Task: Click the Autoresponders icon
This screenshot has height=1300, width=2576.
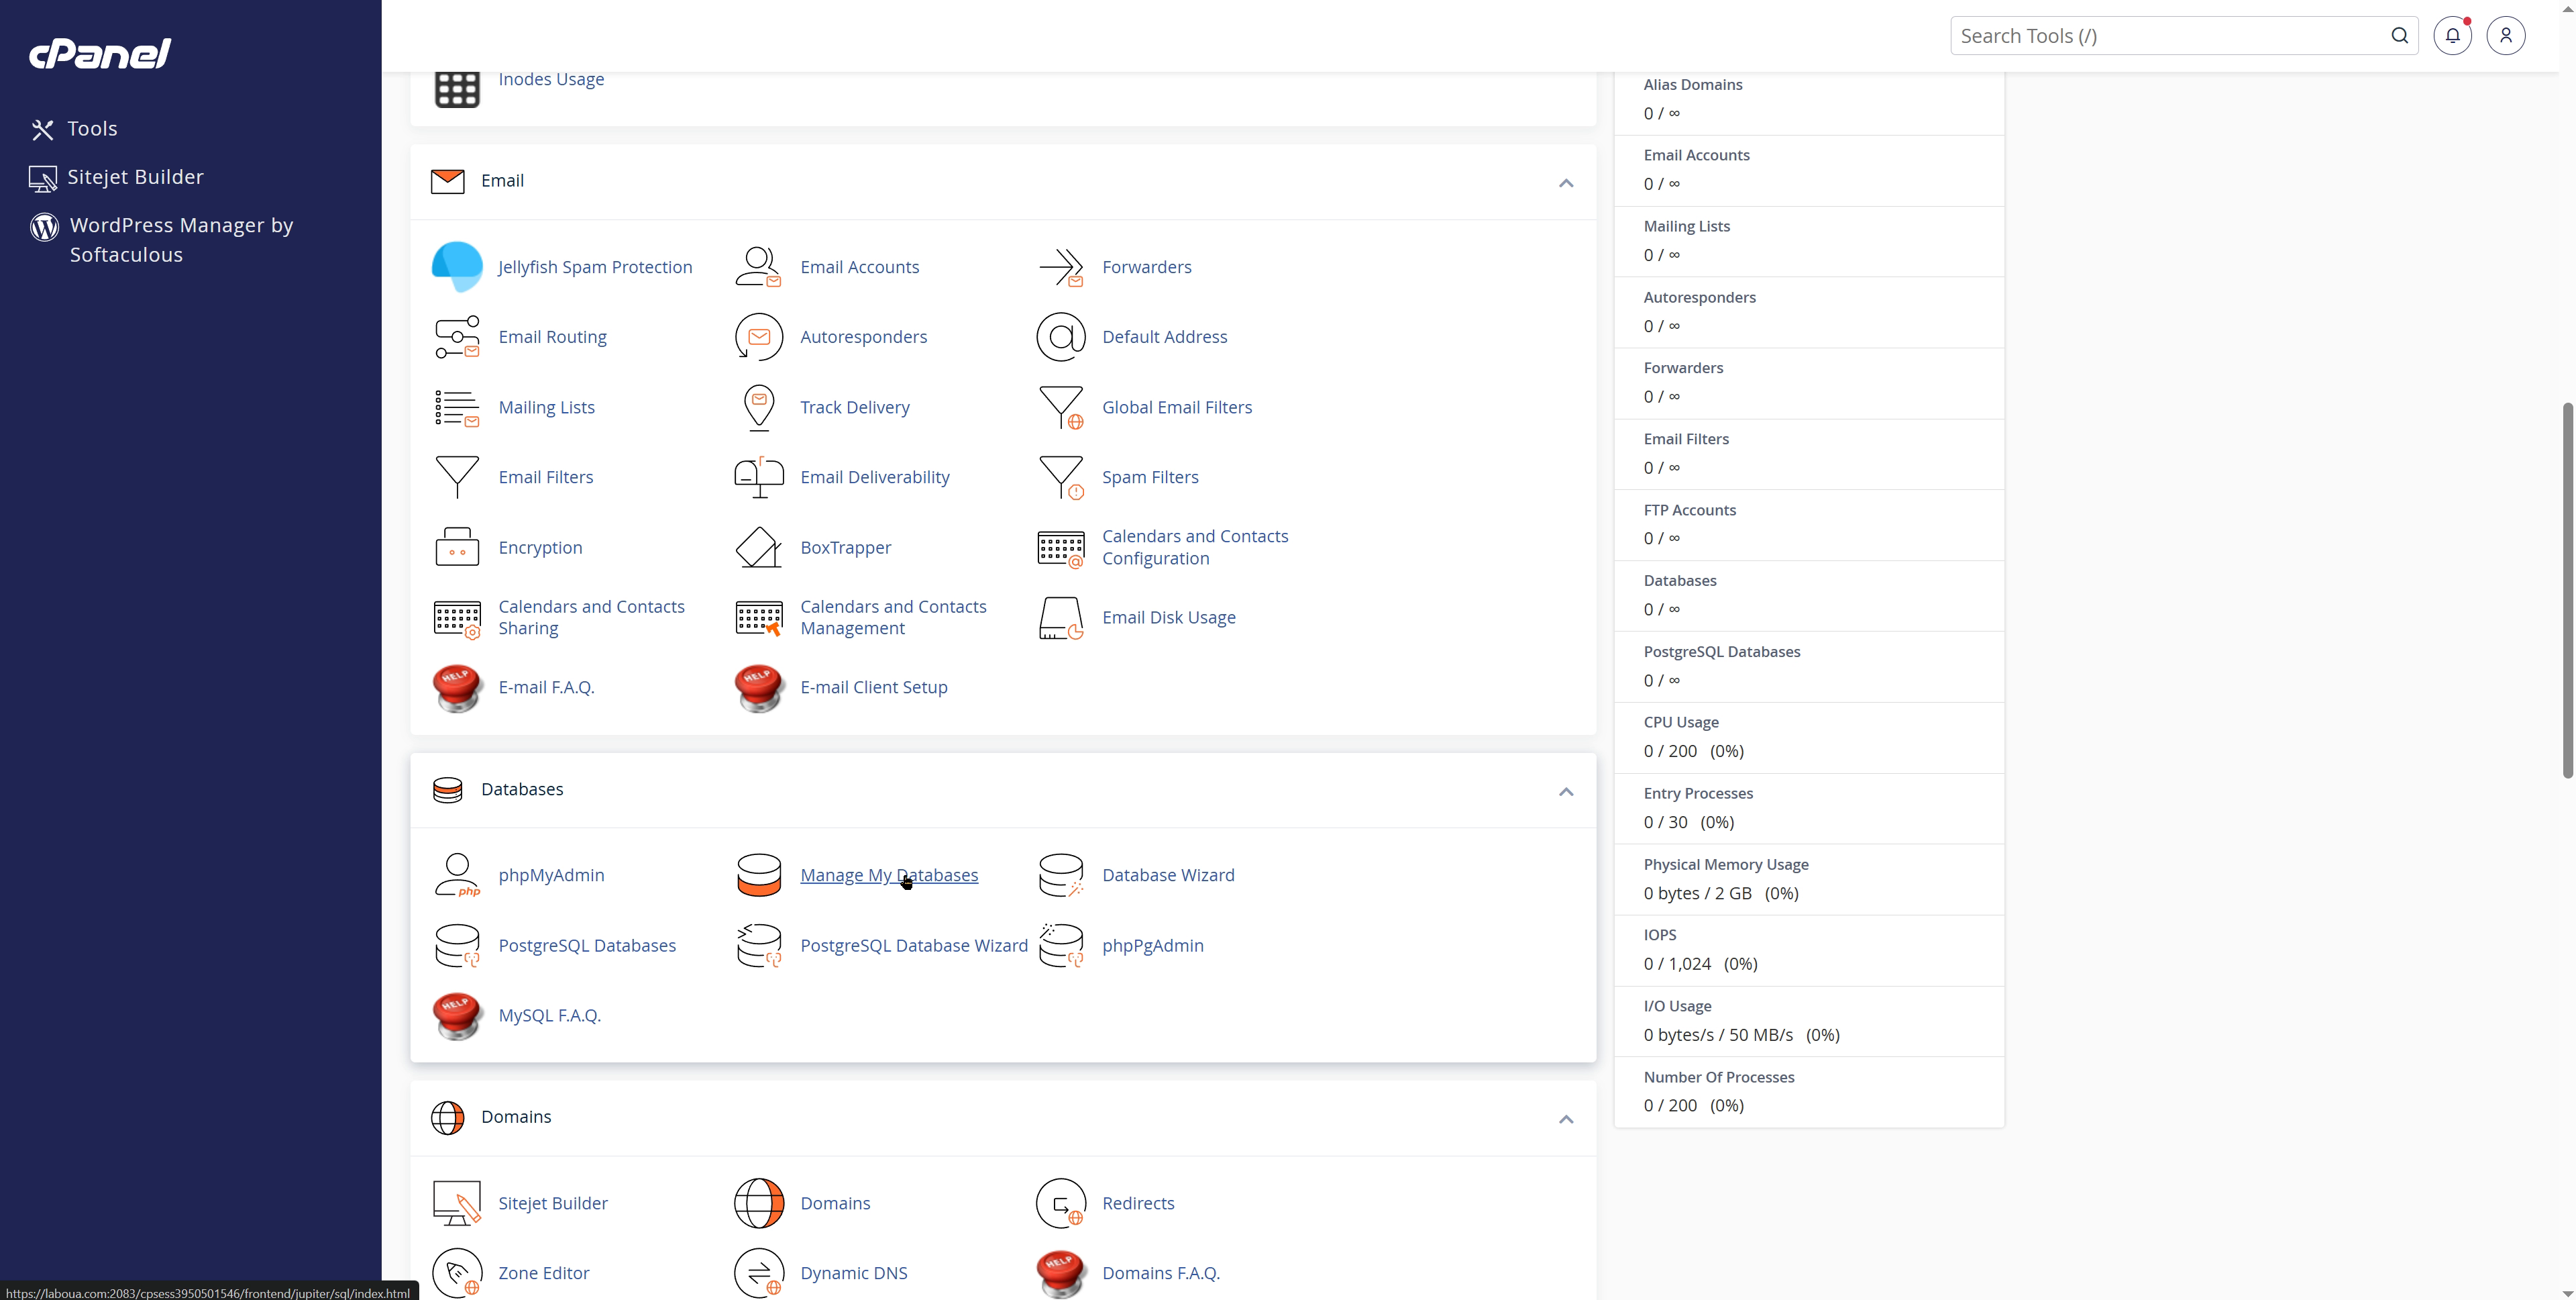Action: [x=758, y=338]
